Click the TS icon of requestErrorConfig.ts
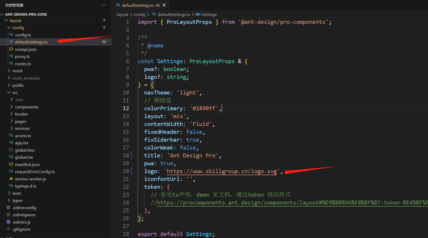This screenshot has width=428, height=238. 11,171
